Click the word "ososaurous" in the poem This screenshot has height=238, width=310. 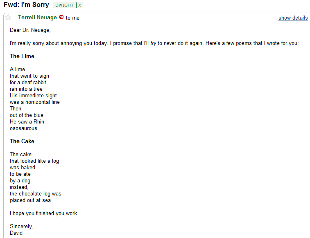click(x=23, y=128)
